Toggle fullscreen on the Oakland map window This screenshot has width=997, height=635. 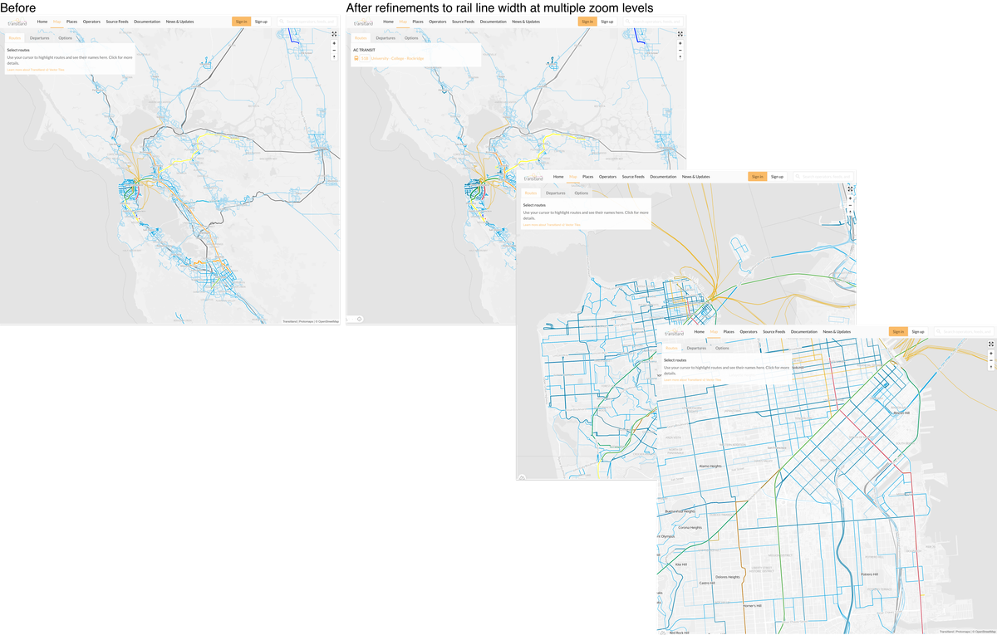point(850,189)
